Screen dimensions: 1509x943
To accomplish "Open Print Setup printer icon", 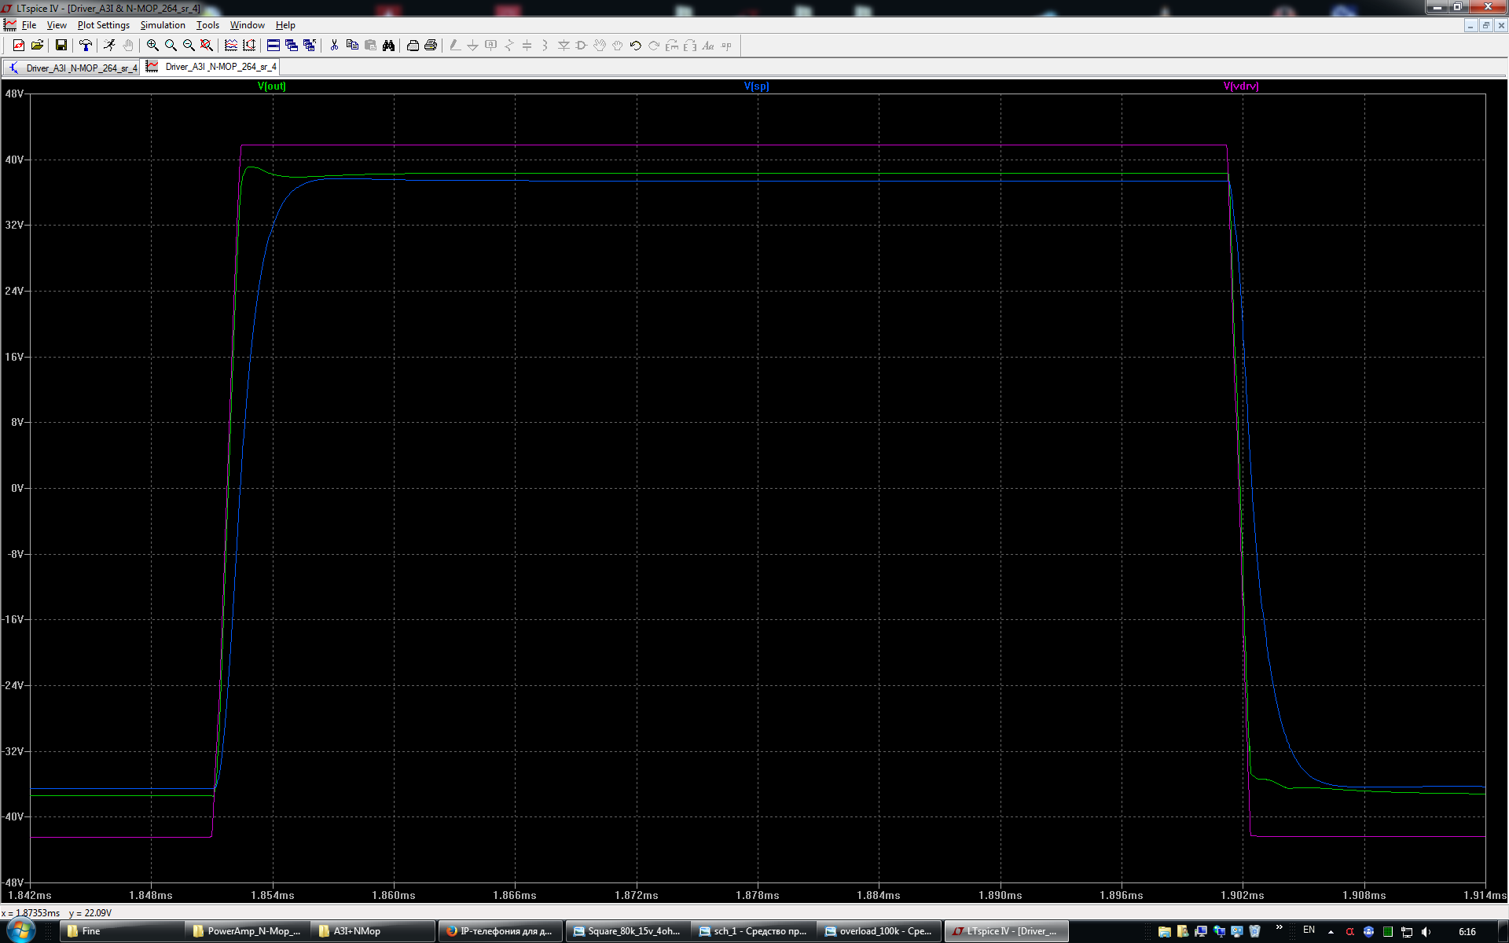I will point(413,46).
